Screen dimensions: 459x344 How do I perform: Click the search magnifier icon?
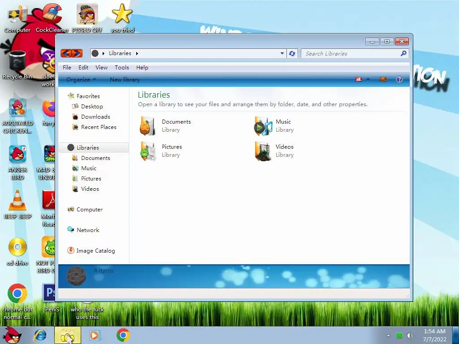pos(403,53)
